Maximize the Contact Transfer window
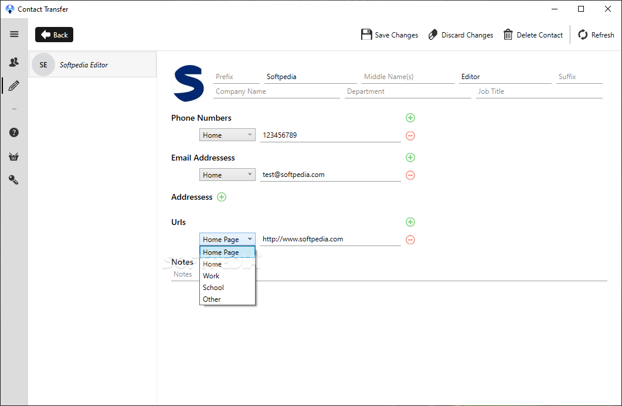Image resolution: width=622 pixels, height=406 pixels. (x=581, y=9)
